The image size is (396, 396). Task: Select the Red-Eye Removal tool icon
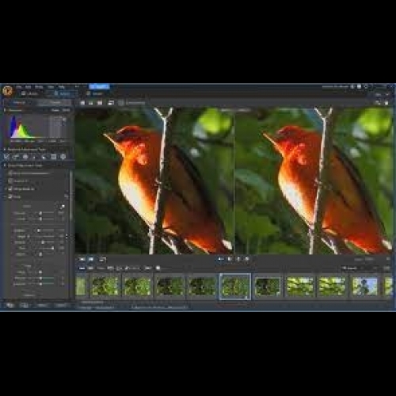pos(25,157)
